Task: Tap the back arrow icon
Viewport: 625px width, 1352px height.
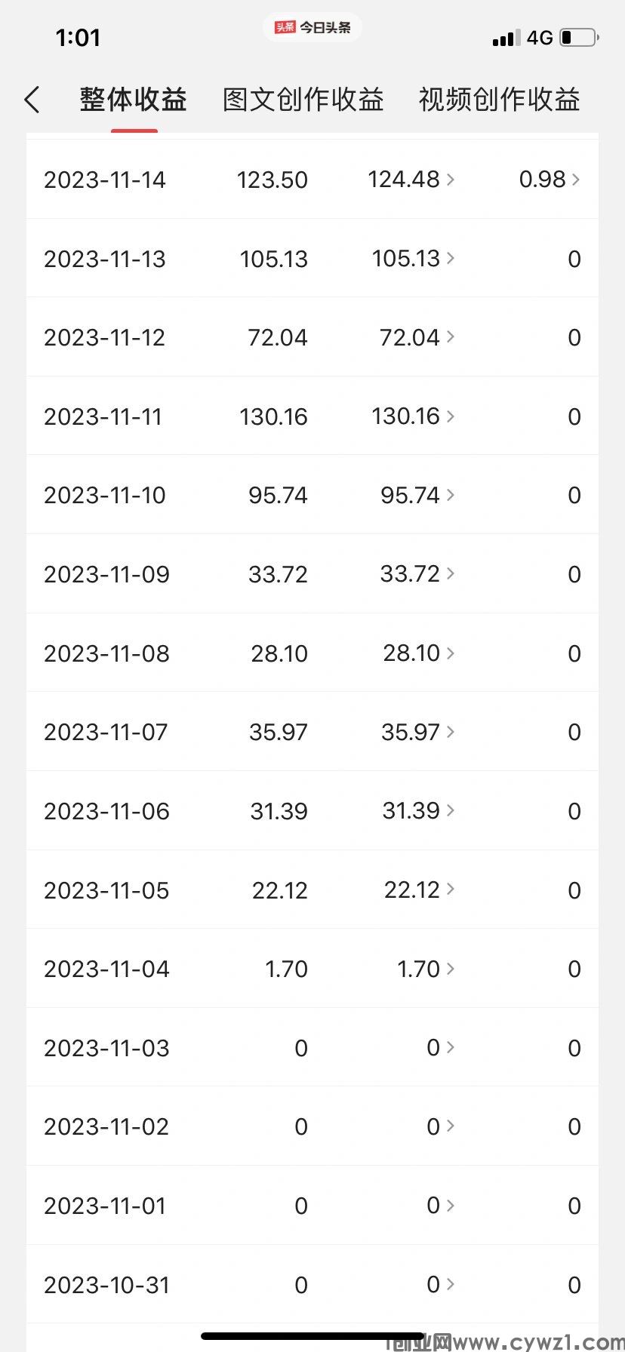Action: (32, 100)
